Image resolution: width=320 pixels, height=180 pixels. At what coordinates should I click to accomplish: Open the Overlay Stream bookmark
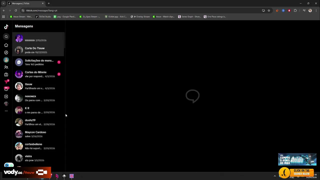[140, 17]
